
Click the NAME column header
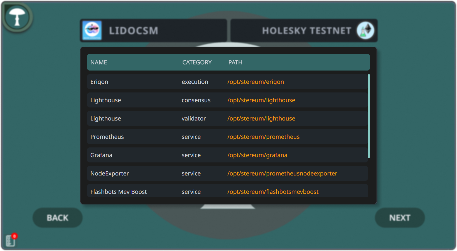point(99,62)
